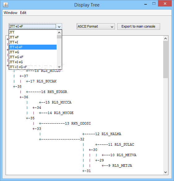
Task: Pick JTT+G+F model option
Action: pyautogui.click(x=33, y=57)
